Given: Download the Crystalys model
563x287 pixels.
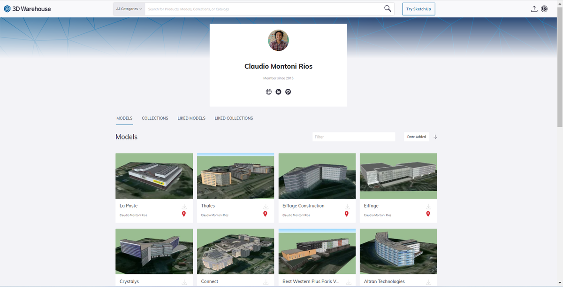Looking at the screenshot, I should [184, 282].
